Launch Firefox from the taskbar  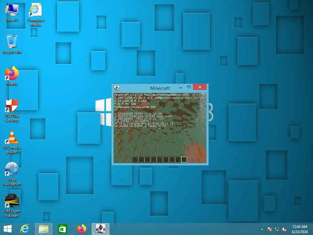tap(81, 229)
